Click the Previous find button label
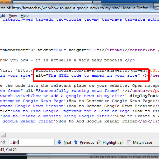 tap(87, 142)
